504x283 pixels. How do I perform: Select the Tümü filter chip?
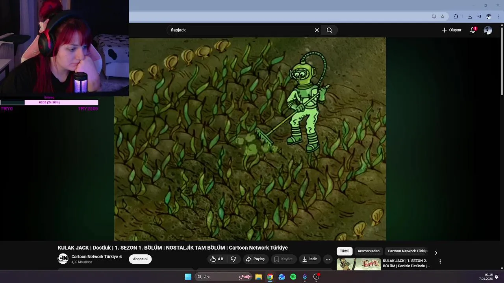pos(345,251)
